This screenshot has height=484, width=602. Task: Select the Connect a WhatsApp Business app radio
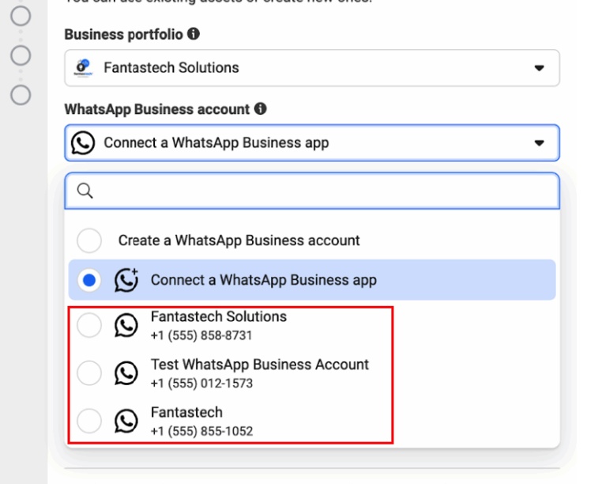(x=89, y=280)
